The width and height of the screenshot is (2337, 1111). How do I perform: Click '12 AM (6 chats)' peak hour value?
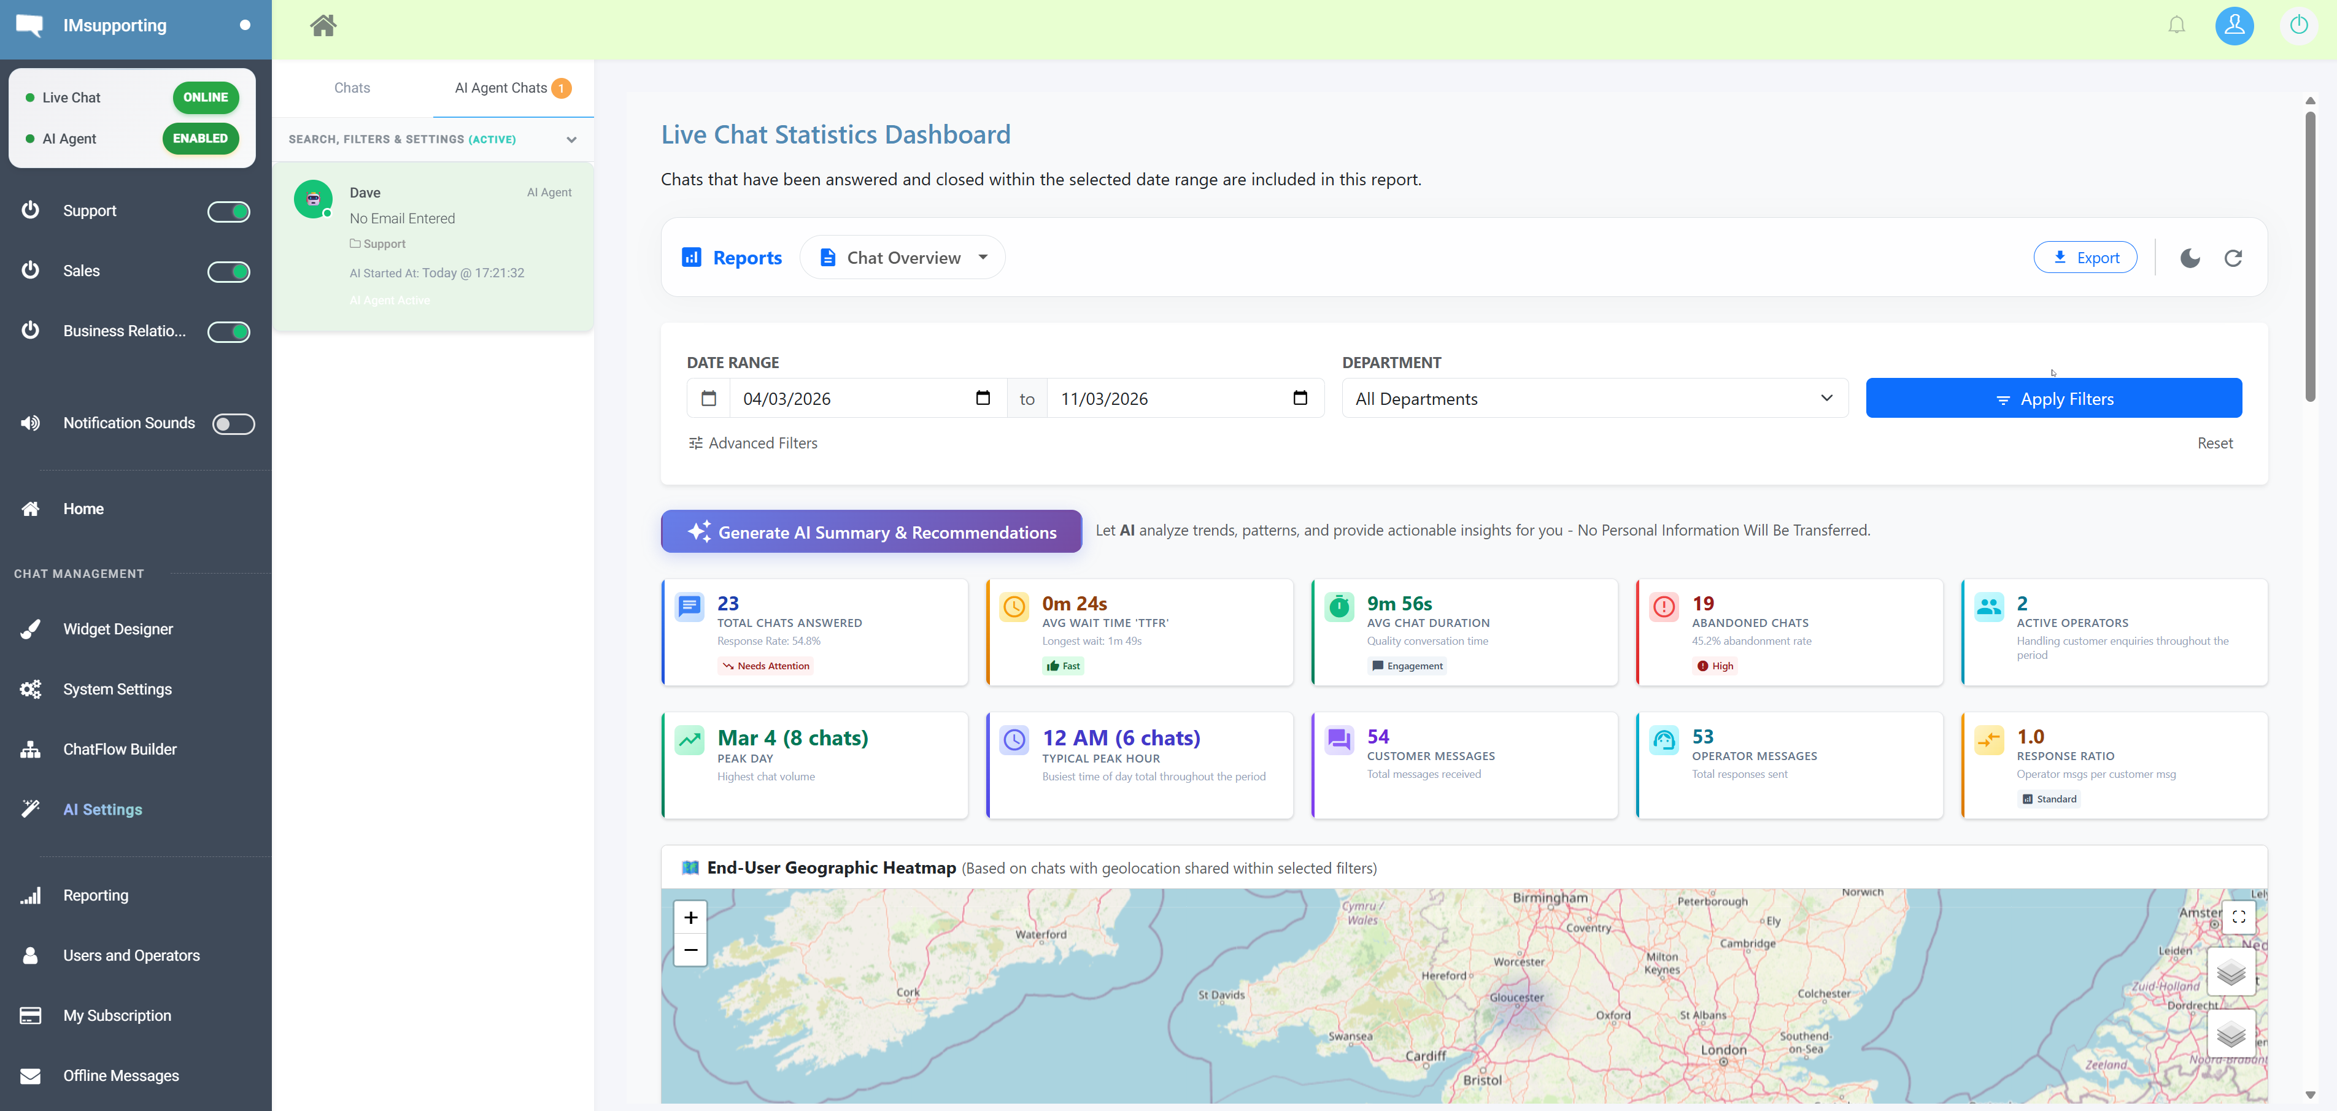point(1121,737)
